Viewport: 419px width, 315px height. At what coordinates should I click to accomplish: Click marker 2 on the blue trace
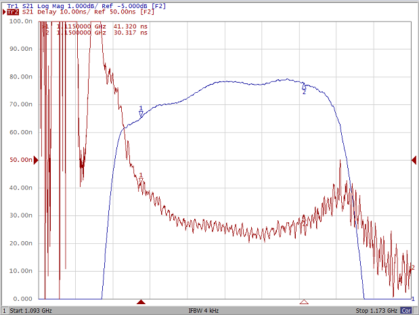tap(304, 88)
